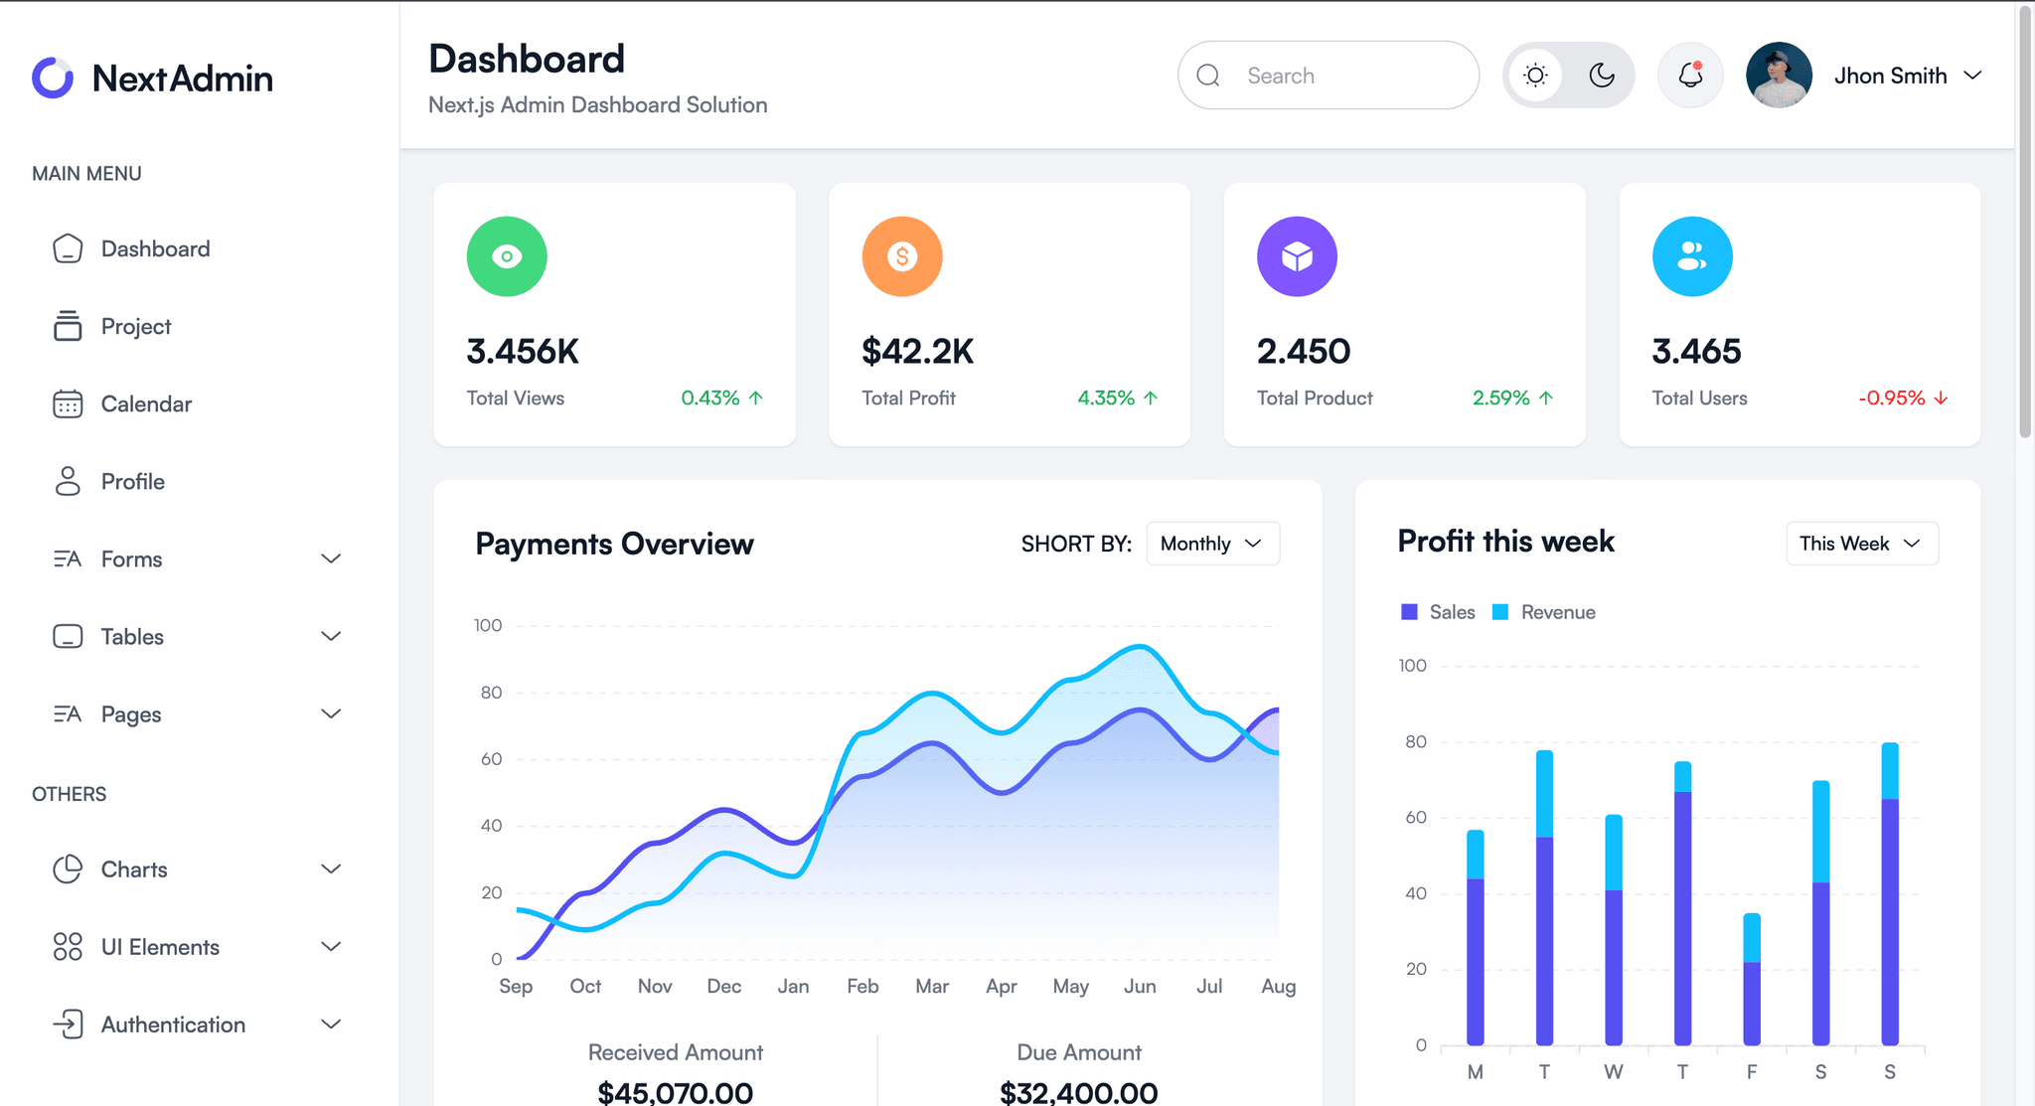This screenshot has width=2035, height=1106.
Task: Click the Authentication login icon
Action: [68, 1024]
